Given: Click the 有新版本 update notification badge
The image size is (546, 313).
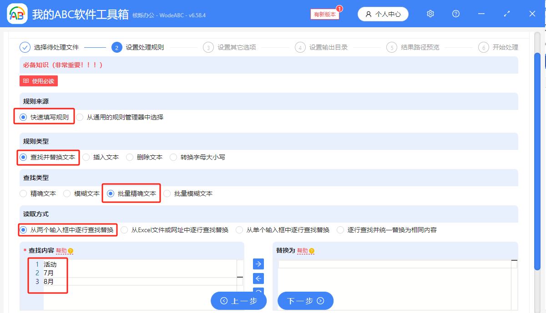Looking at the screenshot, I should tap(324, 14).
